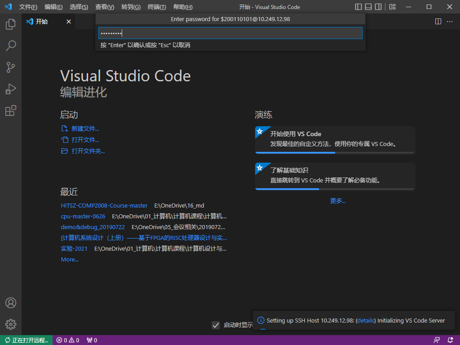Click the details link in SSH notification
This screenshot has width=460, height=345.
point(366,321)
